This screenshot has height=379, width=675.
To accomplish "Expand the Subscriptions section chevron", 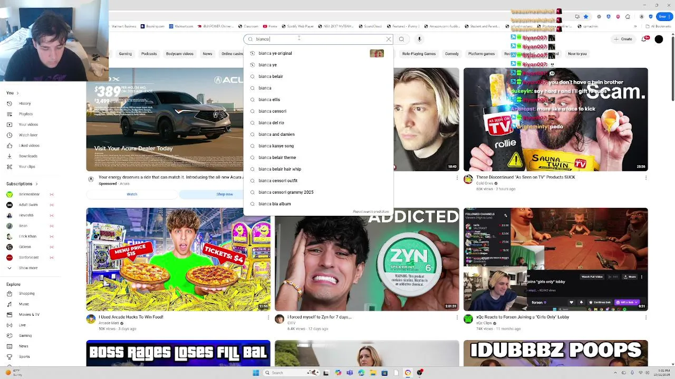I will (x=36, y=184).
